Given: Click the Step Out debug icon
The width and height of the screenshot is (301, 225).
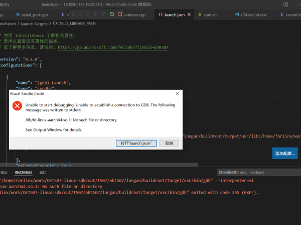Looking at the screenshot, I should (104, 14).
